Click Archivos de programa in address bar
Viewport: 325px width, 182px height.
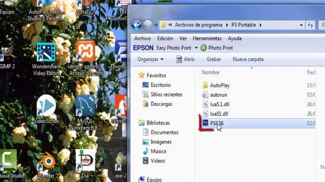click(x=199, y=25)
